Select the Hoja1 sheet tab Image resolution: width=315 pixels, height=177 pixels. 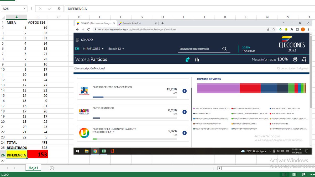pos(33,168)
